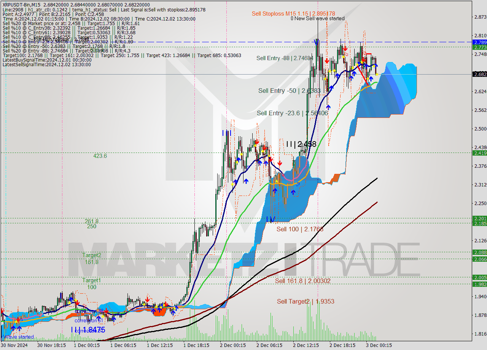487x350 pixels.
Task: Pick the 'Sell Entry -23.6 | 2.56406' label
Action: point(292,113)
